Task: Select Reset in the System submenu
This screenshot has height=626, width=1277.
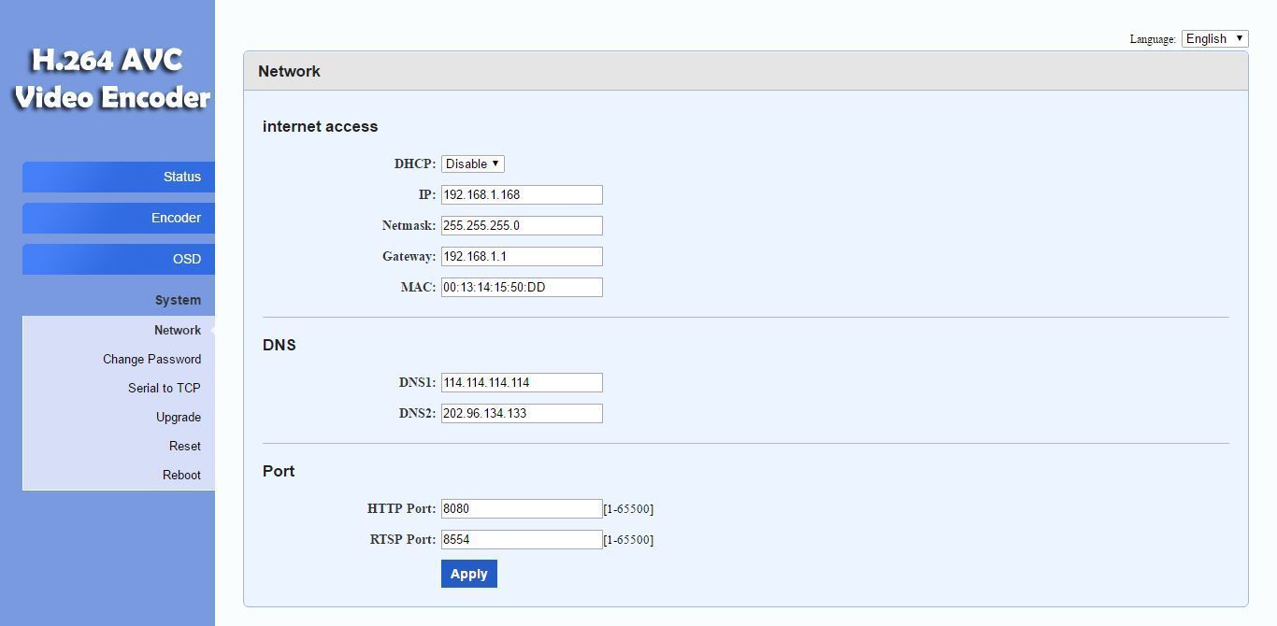Action: (x=184, y=446)
